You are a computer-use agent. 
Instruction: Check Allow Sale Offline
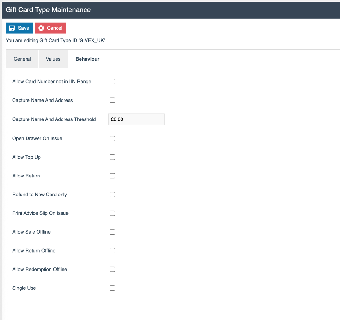(112, 232)
